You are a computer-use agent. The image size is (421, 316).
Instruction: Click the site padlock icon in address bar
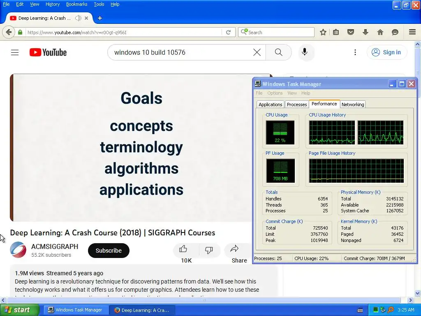click(x=20, y=32)
